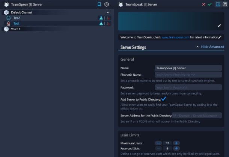The height and width of the screenshot is (157, 229).
Task: Click the TeamSpeak server logo in left header
Action: point(6,5)
